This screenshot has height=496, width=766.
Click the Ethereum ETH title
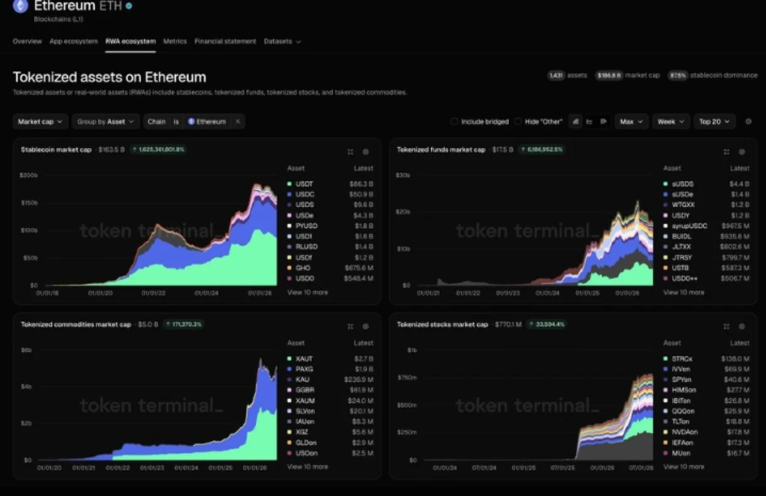(78, 6)
